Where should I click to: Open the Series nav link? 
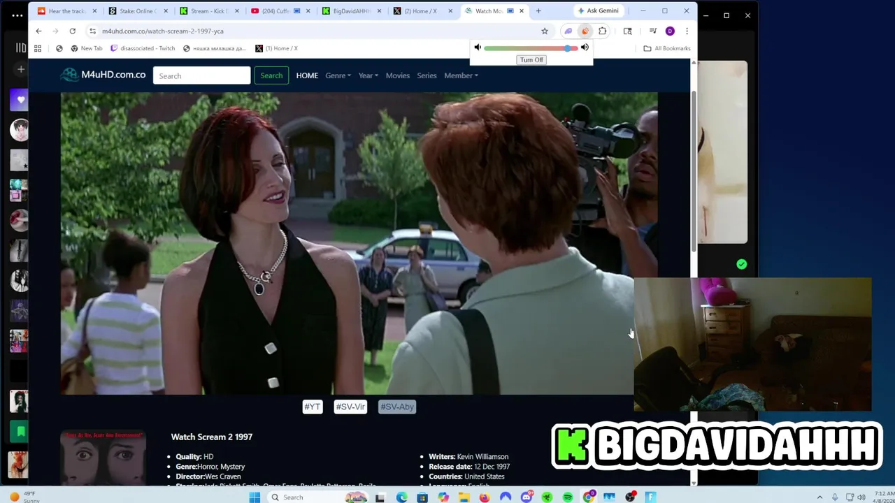(x=427, y=75)
